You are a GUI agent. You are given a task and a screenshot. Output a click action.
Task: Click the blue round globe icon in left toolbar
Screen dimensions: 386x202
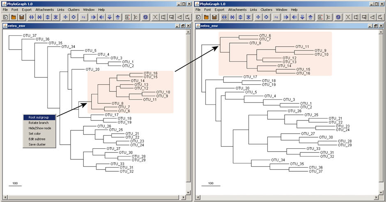point(145,17)
